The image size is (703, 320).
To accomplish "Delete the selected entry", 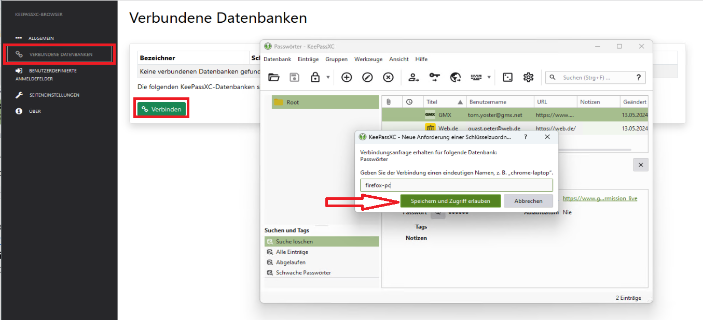I will pos(388,77).
